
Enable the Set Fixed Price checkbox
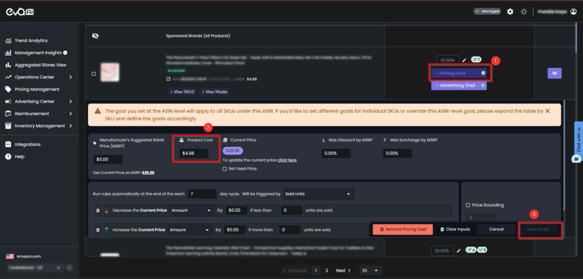click(225, 169)
